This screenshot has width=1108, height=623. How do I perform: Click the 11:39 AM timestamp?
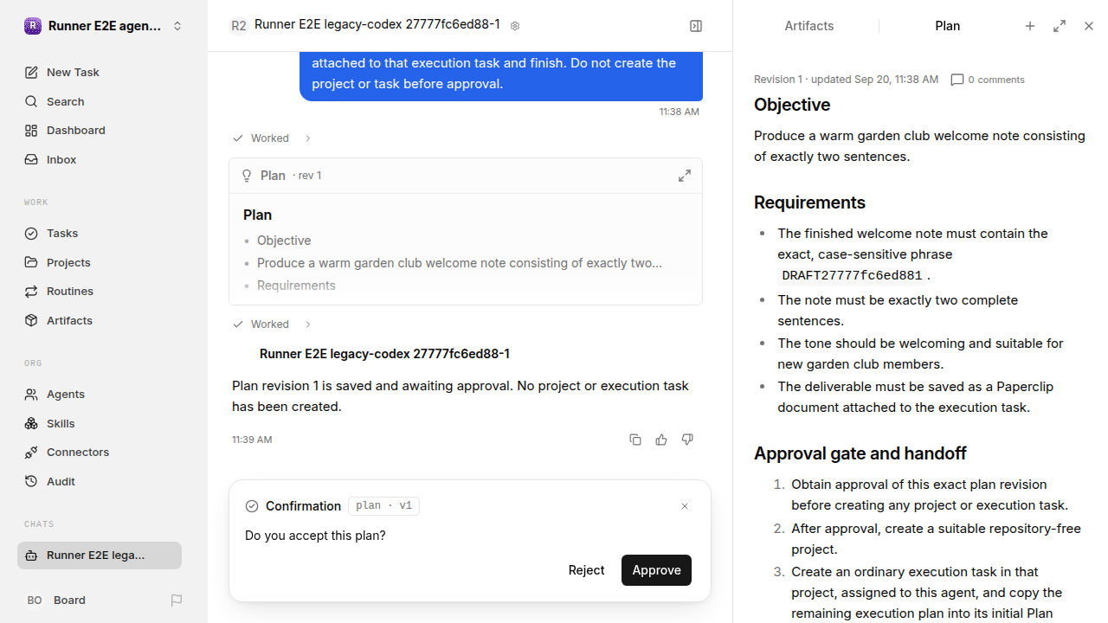(x=252, y=440)
